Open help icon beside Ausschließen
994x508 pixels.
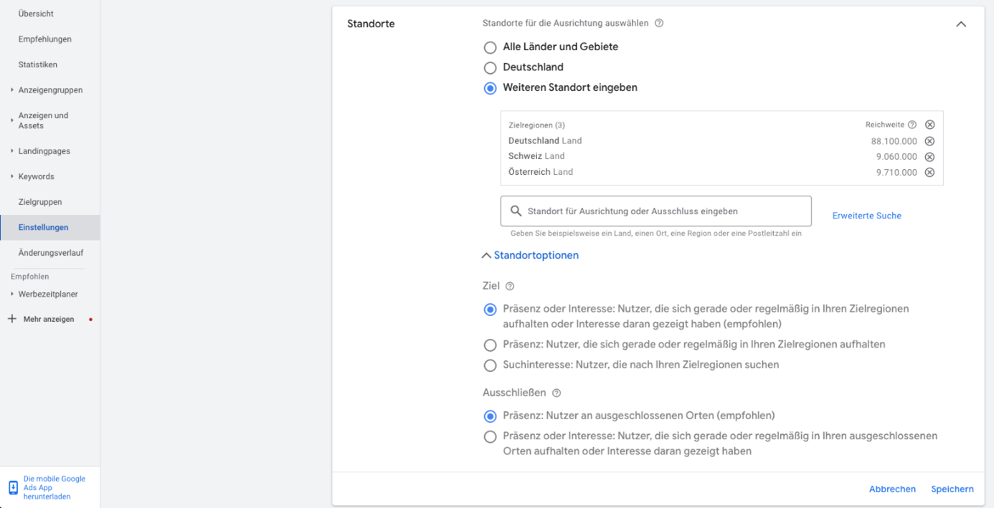pos(557,393)
